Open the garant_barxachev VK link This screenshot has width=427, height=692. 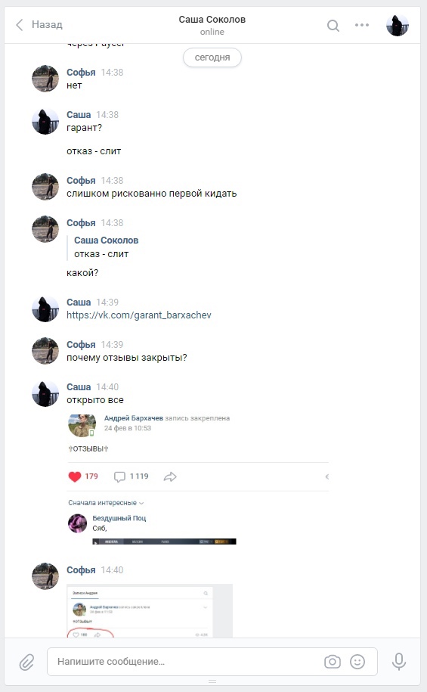coord(139,315)
